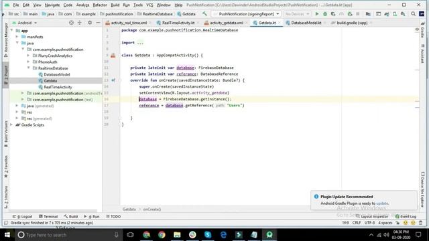Toggle the Event Log tool window

pyautogui.click(x=406, y=216)
